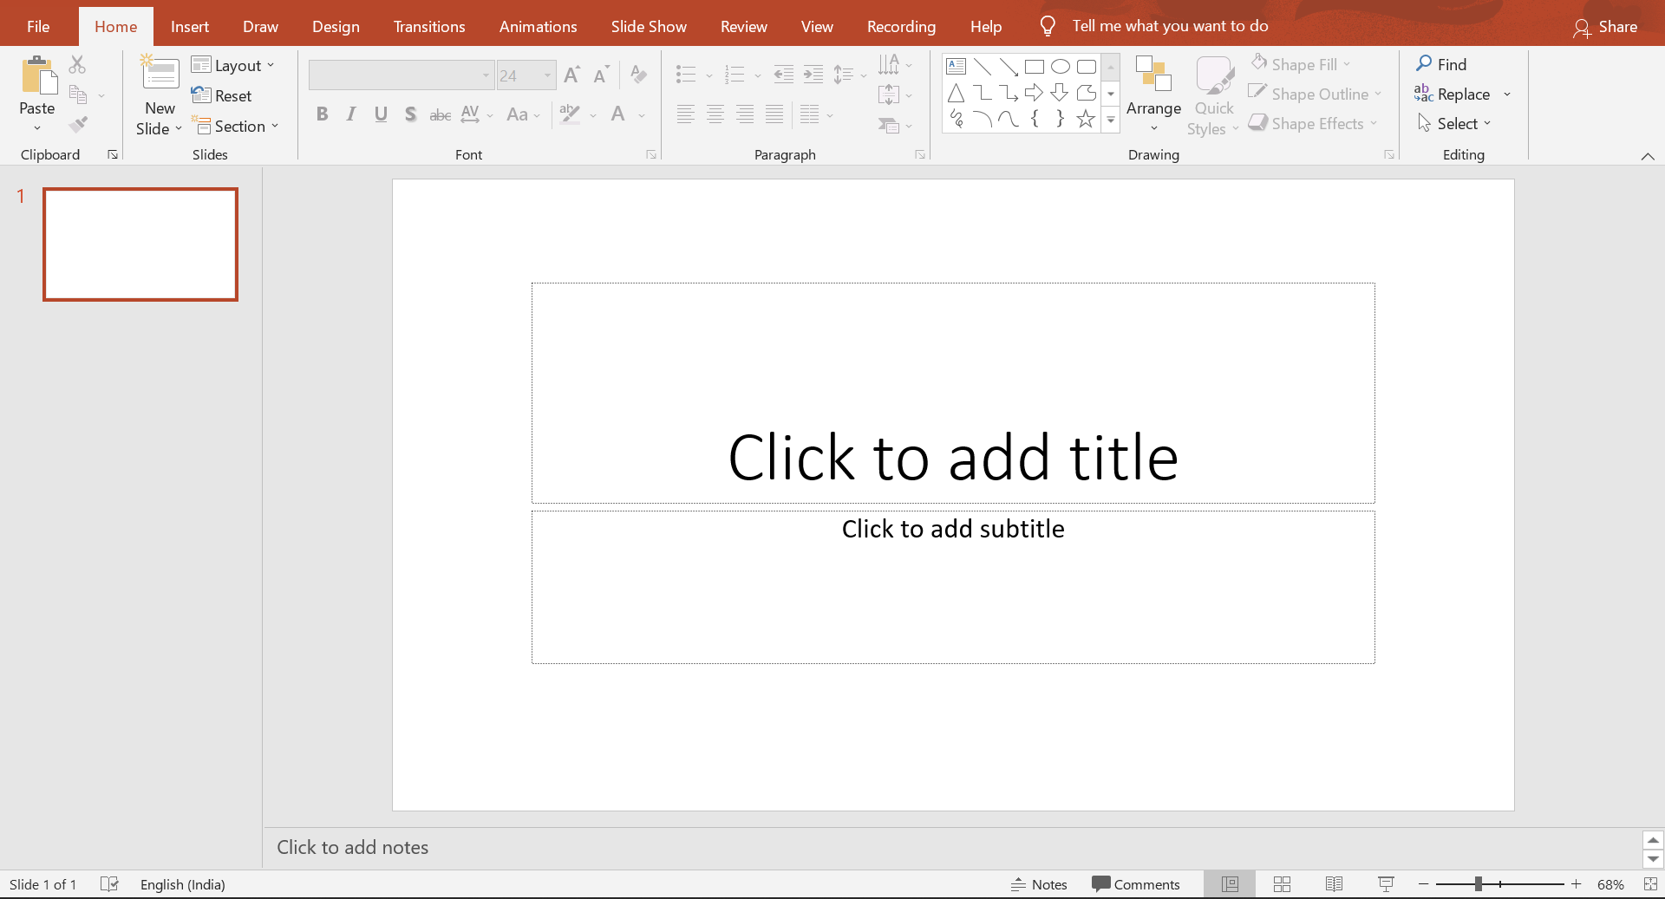Select the Isosceles Triangle shape
This screenshot has height=899, width=1665.
[x=956, y=93]
